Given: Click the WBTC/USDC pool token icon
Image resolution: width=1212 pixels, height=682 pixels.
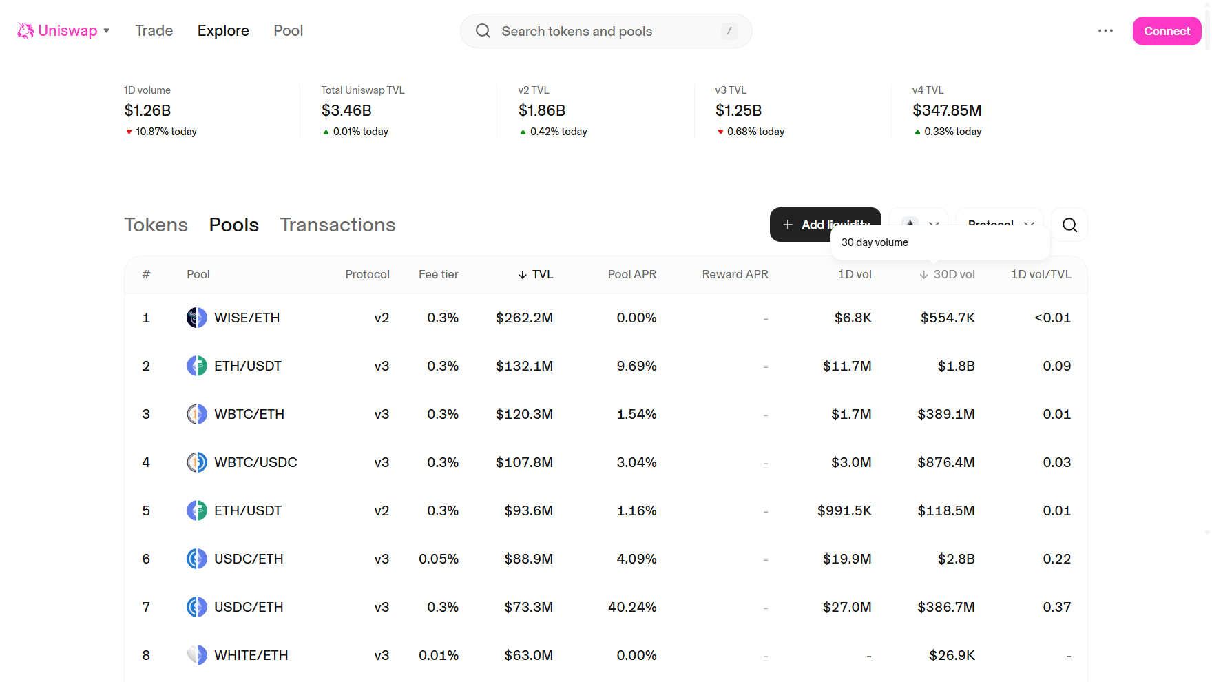Looking at the screenshot, I should [x=197, y=462].
